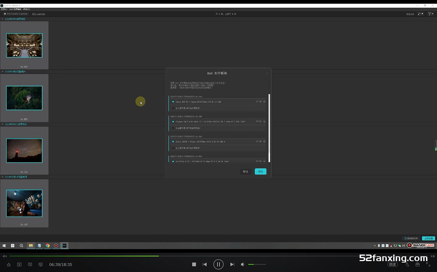Image resolution: width=437 pixels, height=272 pixels.
Task: Open the sort order dropdown
Action: coord(421,14)
